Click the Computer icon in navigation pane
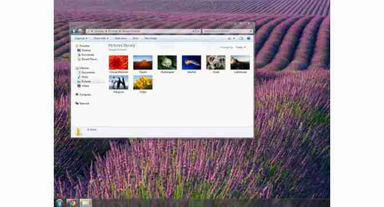The image size is (384, 207). (x=77, y=95)
